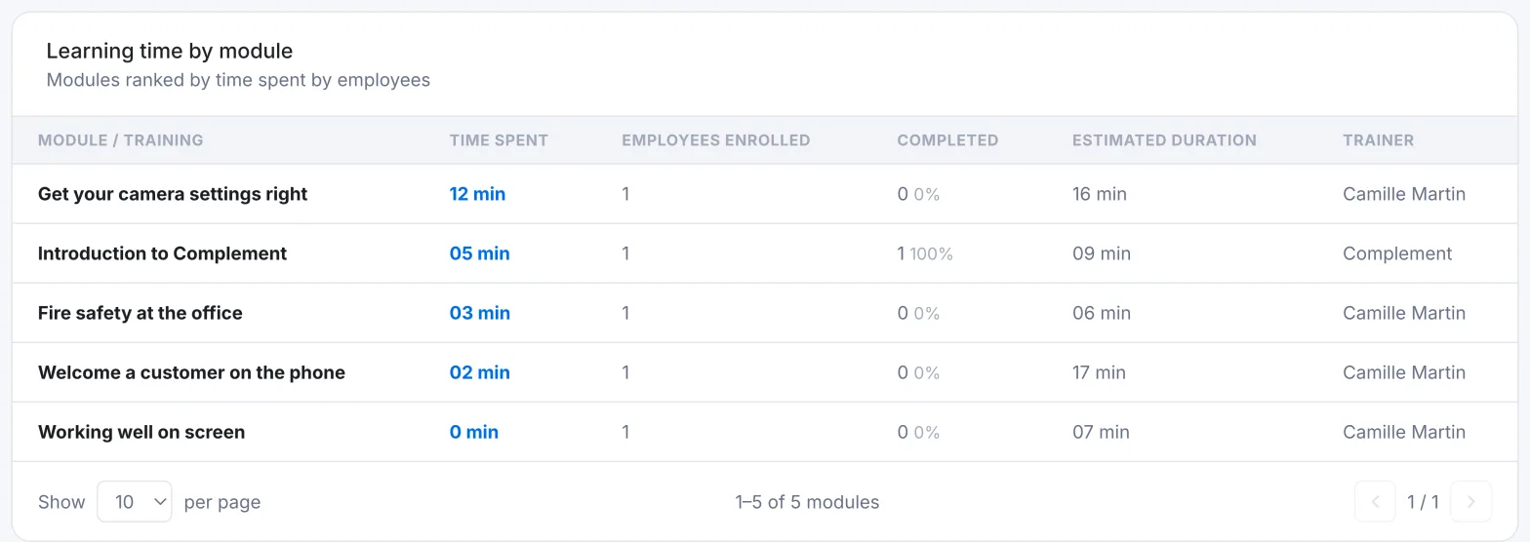The height and width of the screenshot is (542, 1530).
Task: Open module Working well on screen
Action: click(x=141, y=432)
